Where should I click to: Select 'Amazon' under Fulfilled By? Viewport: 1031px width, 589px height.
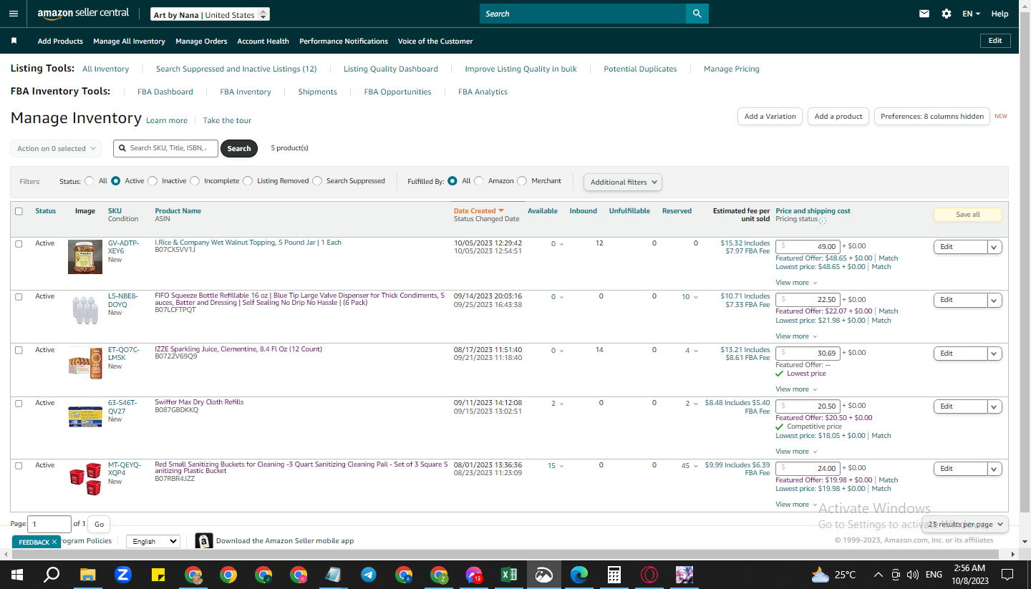coord(479,181)
